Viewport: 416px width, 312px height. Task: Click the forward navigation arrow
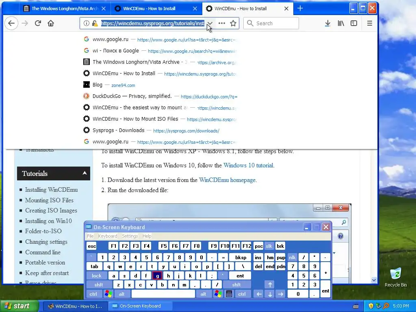pyautogui.click(x=25, y=23)
